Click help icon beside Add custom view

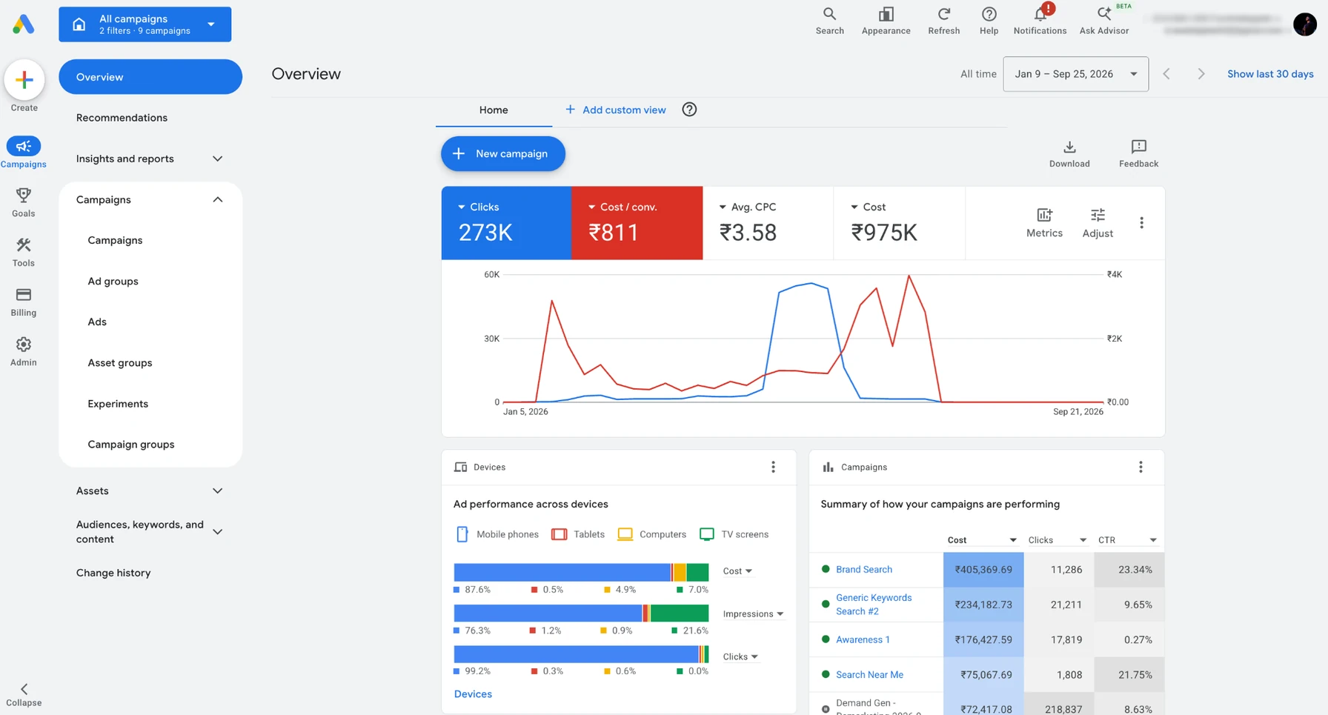tap(689, 110)
